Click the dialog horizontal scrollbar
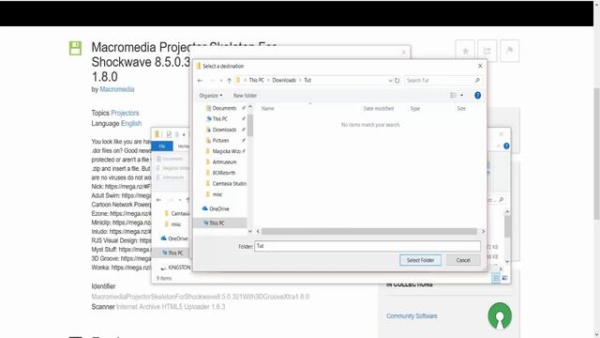The width and height of the screenshot is (600, 338). coord(369,232)
